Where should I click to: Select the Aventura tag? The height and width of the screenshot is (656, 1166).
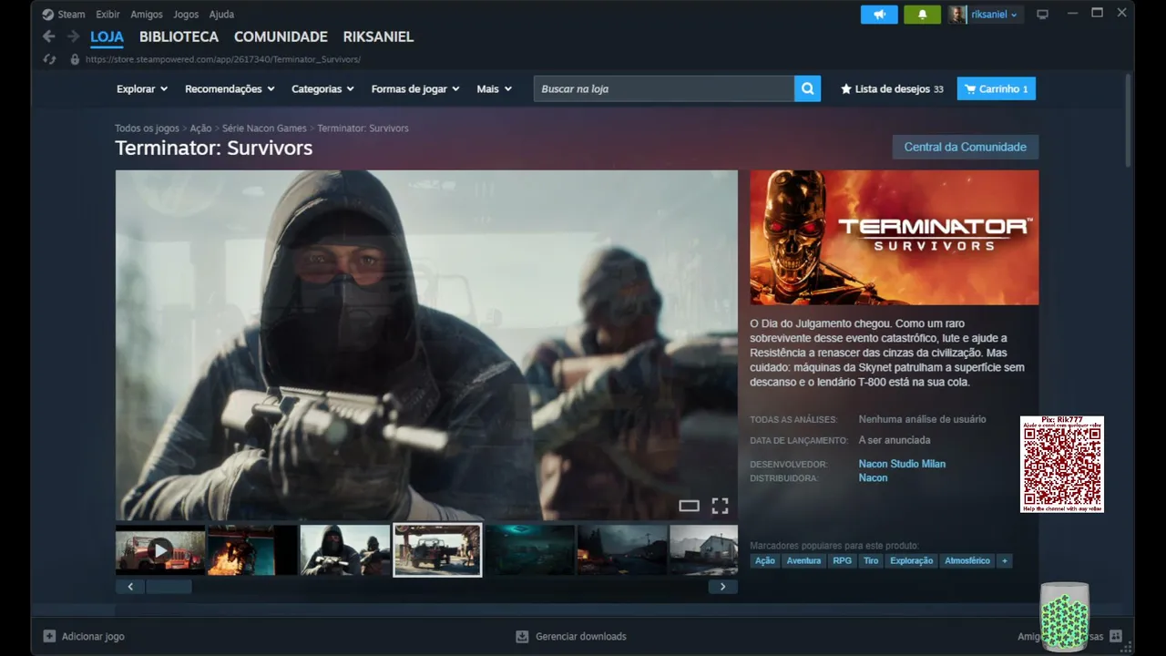(803, 561)
